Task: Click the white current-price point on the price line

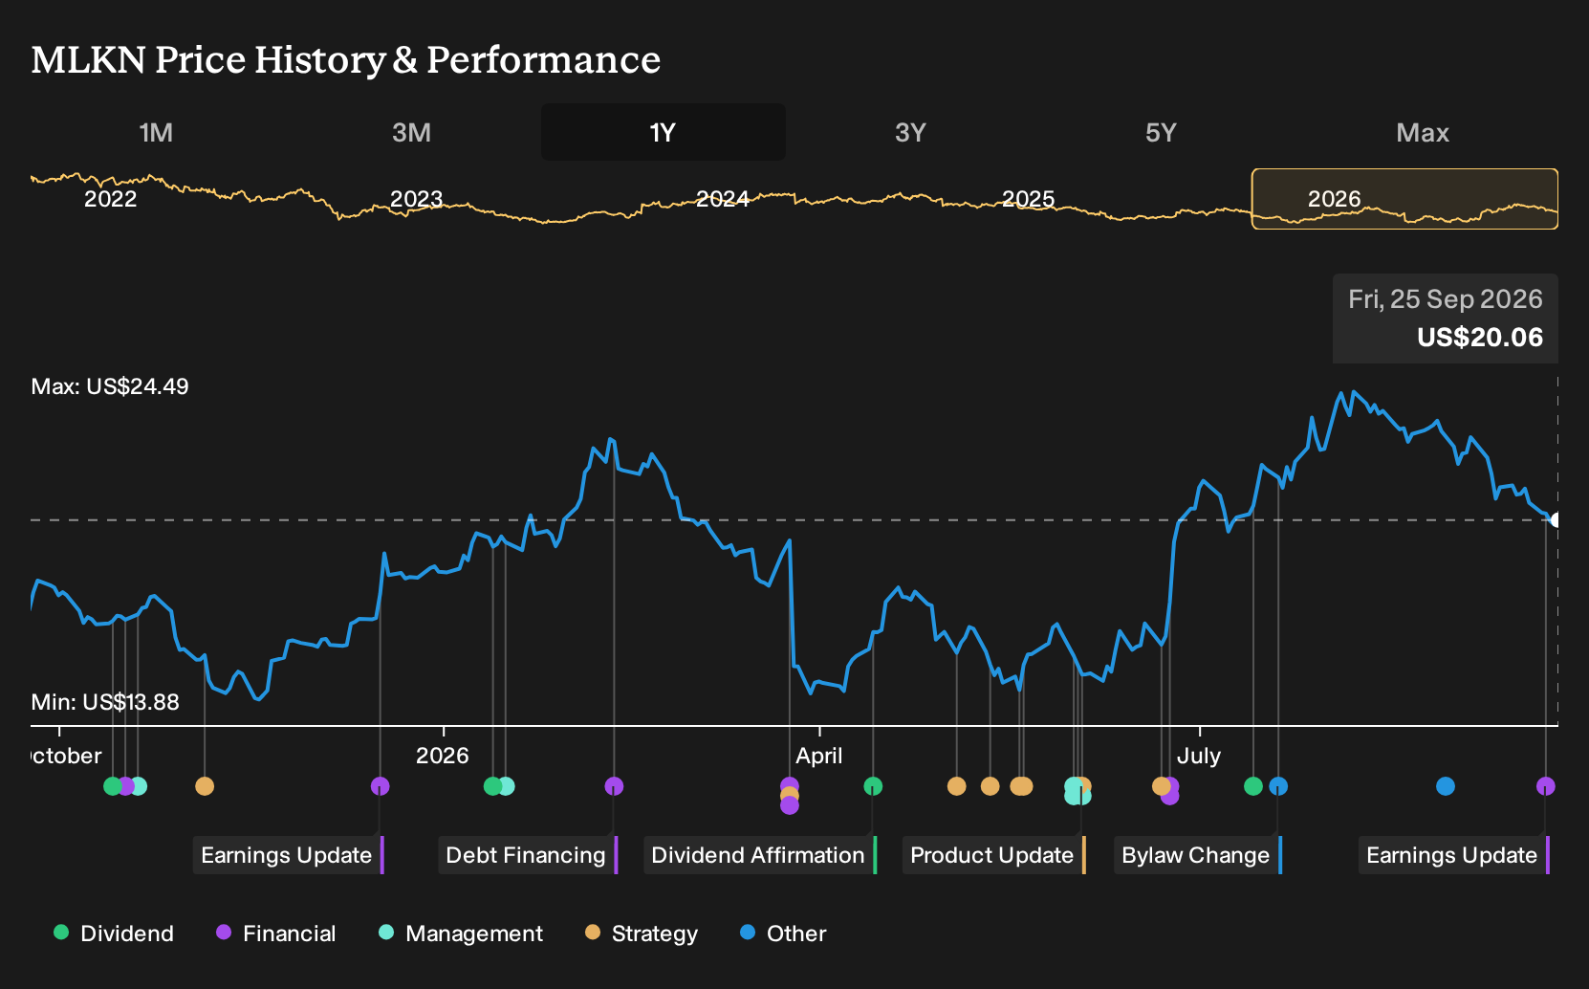Action: point(1556,520)
